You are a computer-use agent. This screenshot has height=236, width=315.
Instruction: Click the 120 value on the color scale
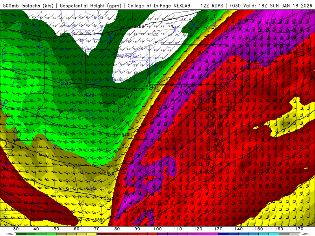pyautogui.click(x=198, y=229)
